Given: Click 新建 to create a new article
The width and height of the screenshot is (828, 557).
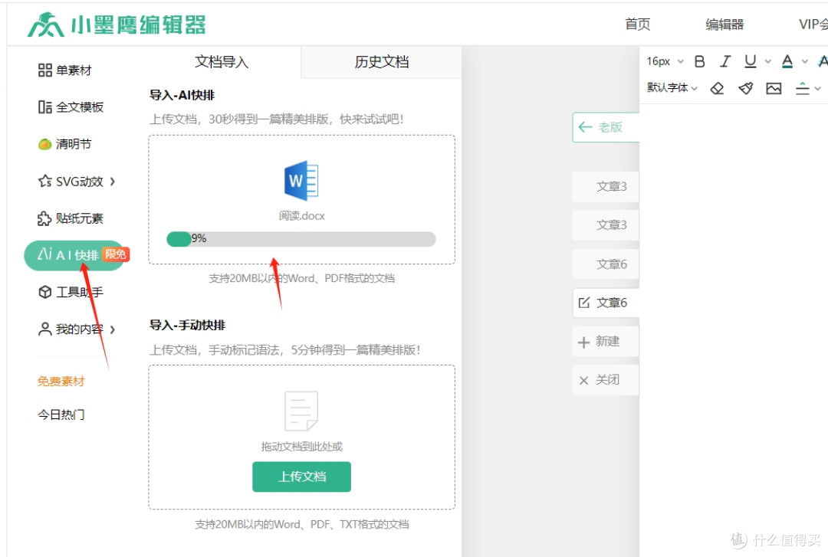Looking at the screenshot, I should tap(606, 342).
